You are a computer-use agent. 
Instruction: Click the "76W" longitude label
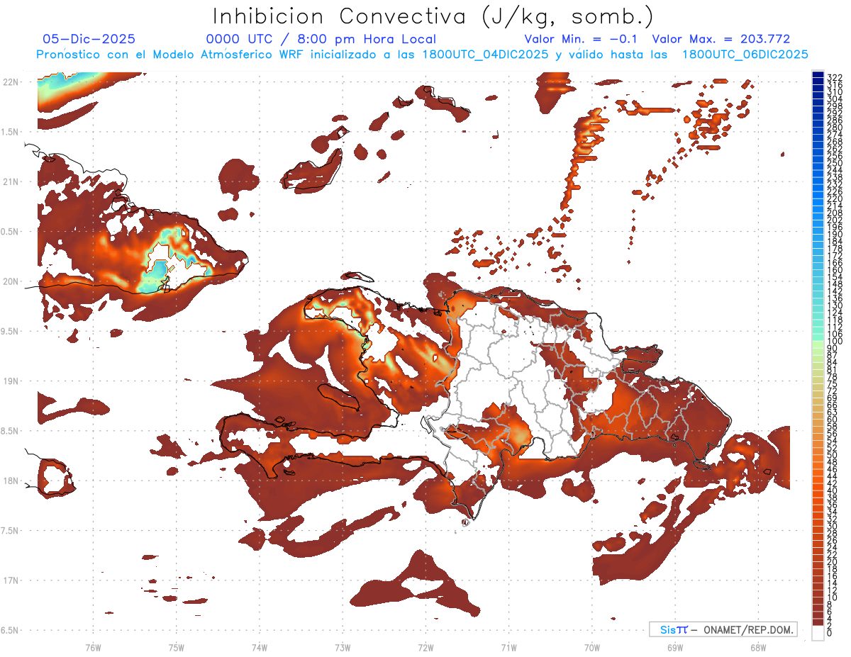[93, 647]
